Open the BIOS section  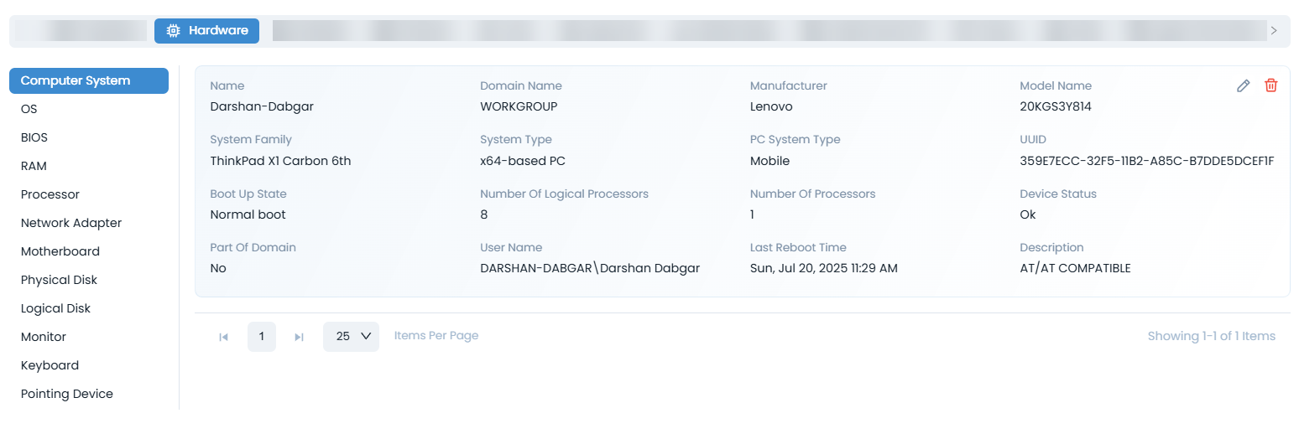34,138
